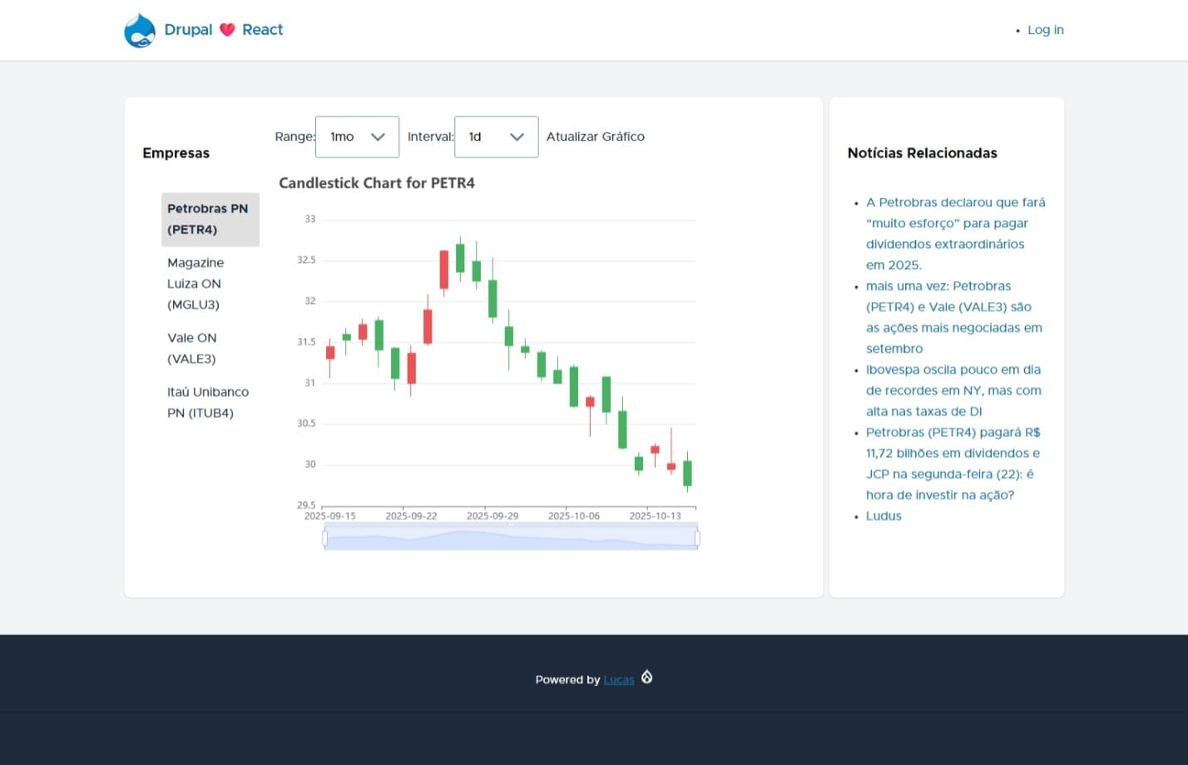Screen dimensions: 1188x765
Task: Click the Powered by text in footer
Action: click(x=567, y=679)
